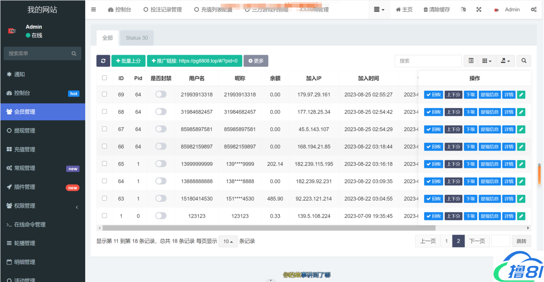Viewport: 544px width, 282px height.
Task: Click the 批量上分 button
Action: [x=129, y=61]
